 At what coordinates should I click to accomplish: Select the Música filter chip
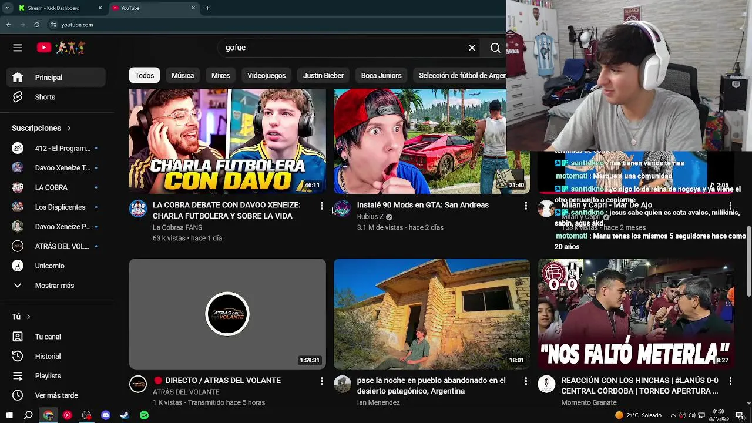[x=183, y=75]
